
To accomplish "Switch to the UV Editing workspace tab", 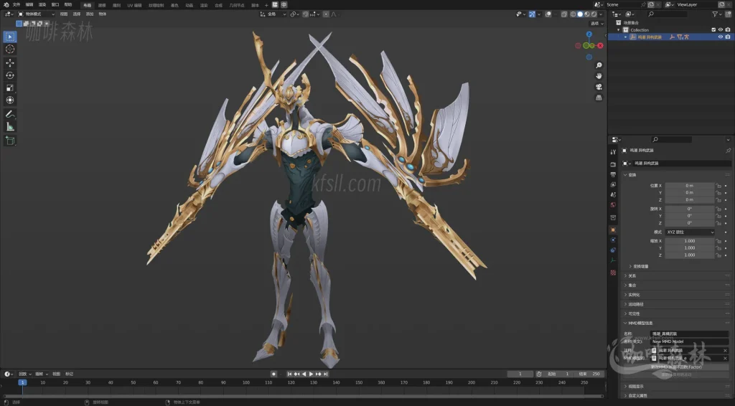I will pyautogui.click(x=134, y=5).
